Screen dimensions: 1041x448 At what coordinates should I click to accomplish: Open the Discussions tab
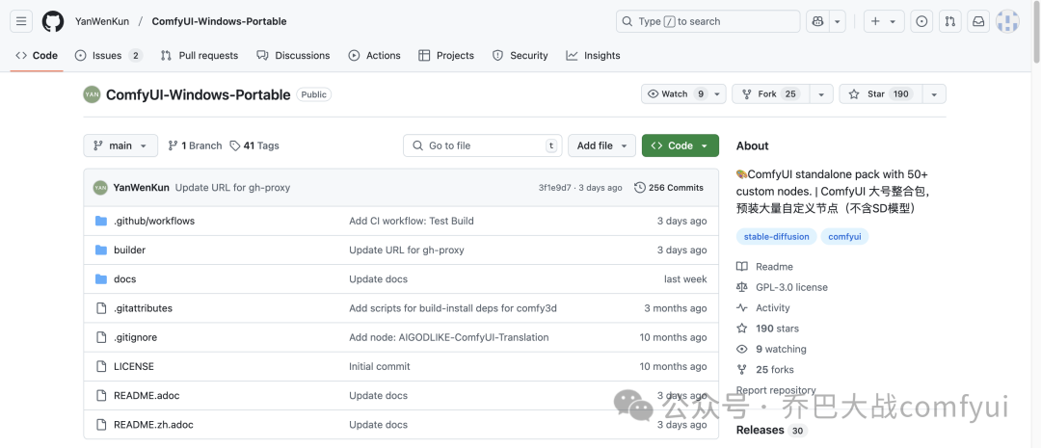tap(293, 56)
